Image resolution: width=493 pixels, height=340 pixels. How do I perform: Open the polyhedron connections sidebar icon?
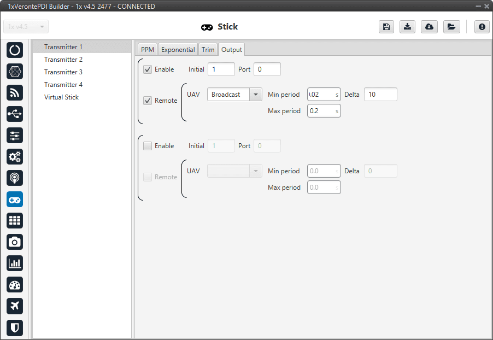[x=15, y=72]
